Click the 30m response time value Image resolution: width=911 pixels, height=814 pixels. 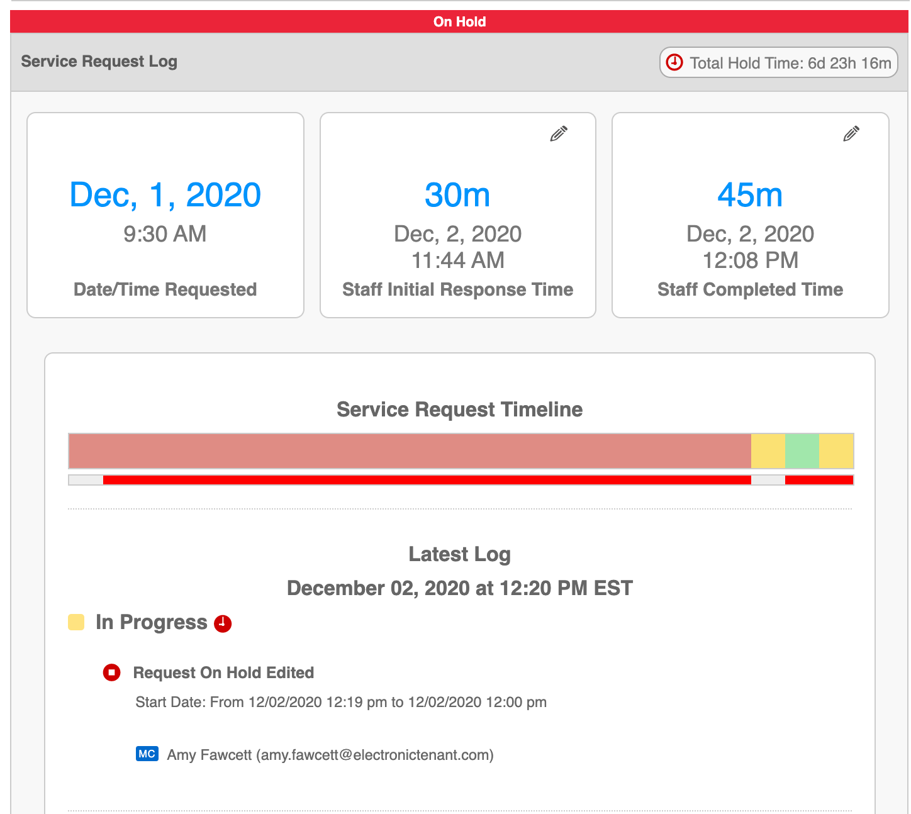pos(457,195)
